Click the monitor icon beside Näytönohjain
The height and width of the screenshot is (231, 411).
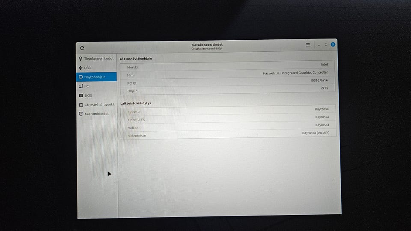pyautogui.click(x=81, y=77)
